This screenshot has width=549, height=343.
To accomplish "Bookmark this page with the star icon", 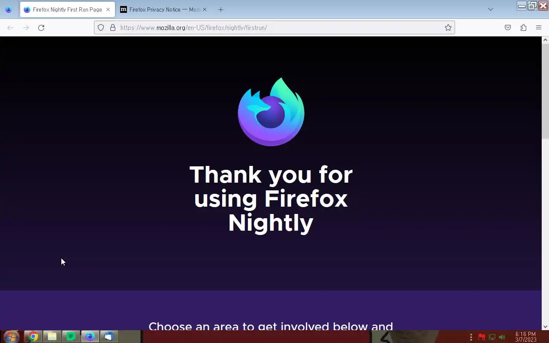I will pos(448,27).
